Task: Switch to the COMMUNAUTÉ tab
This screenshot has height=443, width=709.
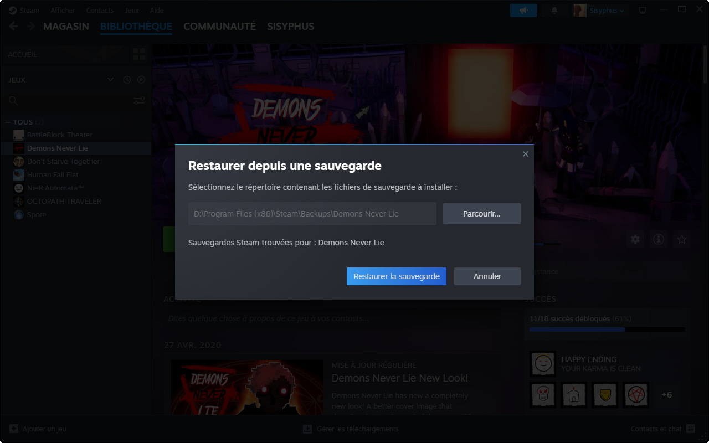Action: [219, 27]
